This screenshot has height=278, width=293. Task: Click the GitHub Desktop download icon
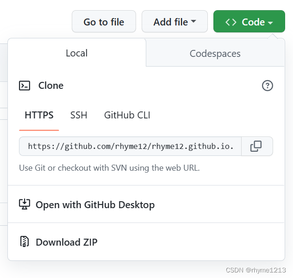25,204
